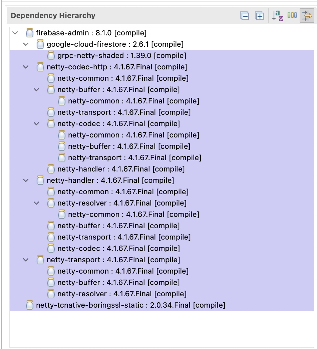Select netty-common under top-level netty-transport

click(123, 271)
